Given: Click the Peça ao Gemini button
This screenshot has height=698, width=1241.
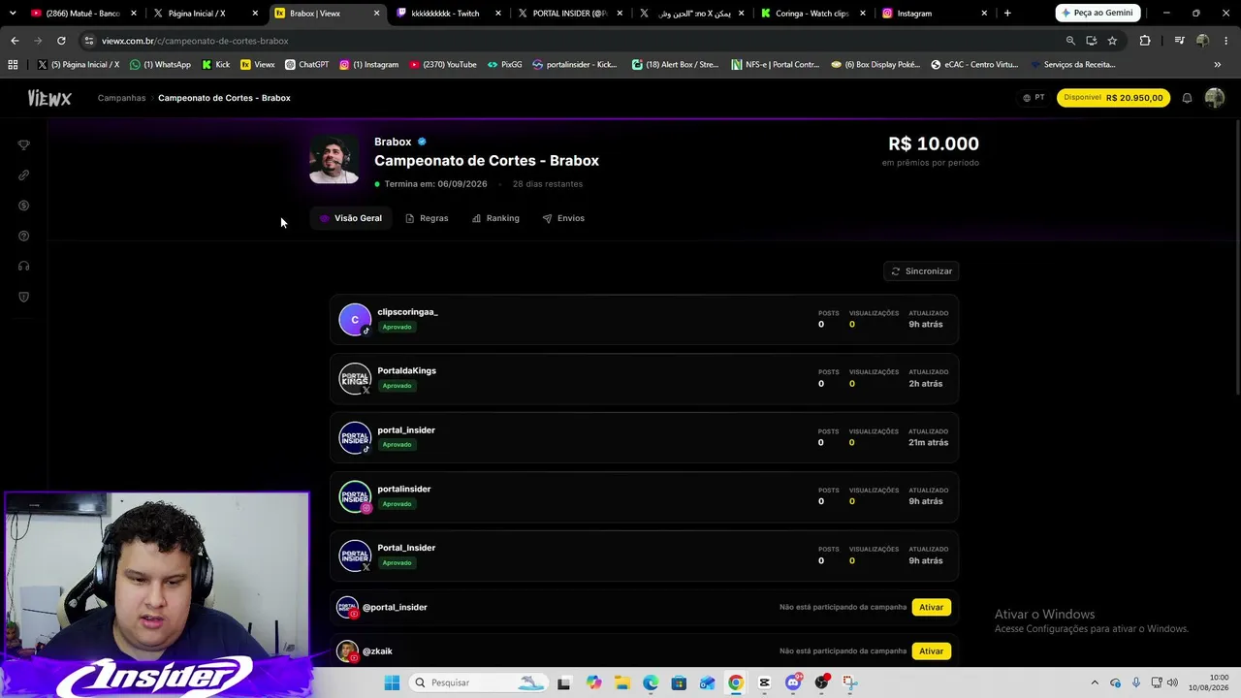Looking at the screenshot, I should [1098, 13].
